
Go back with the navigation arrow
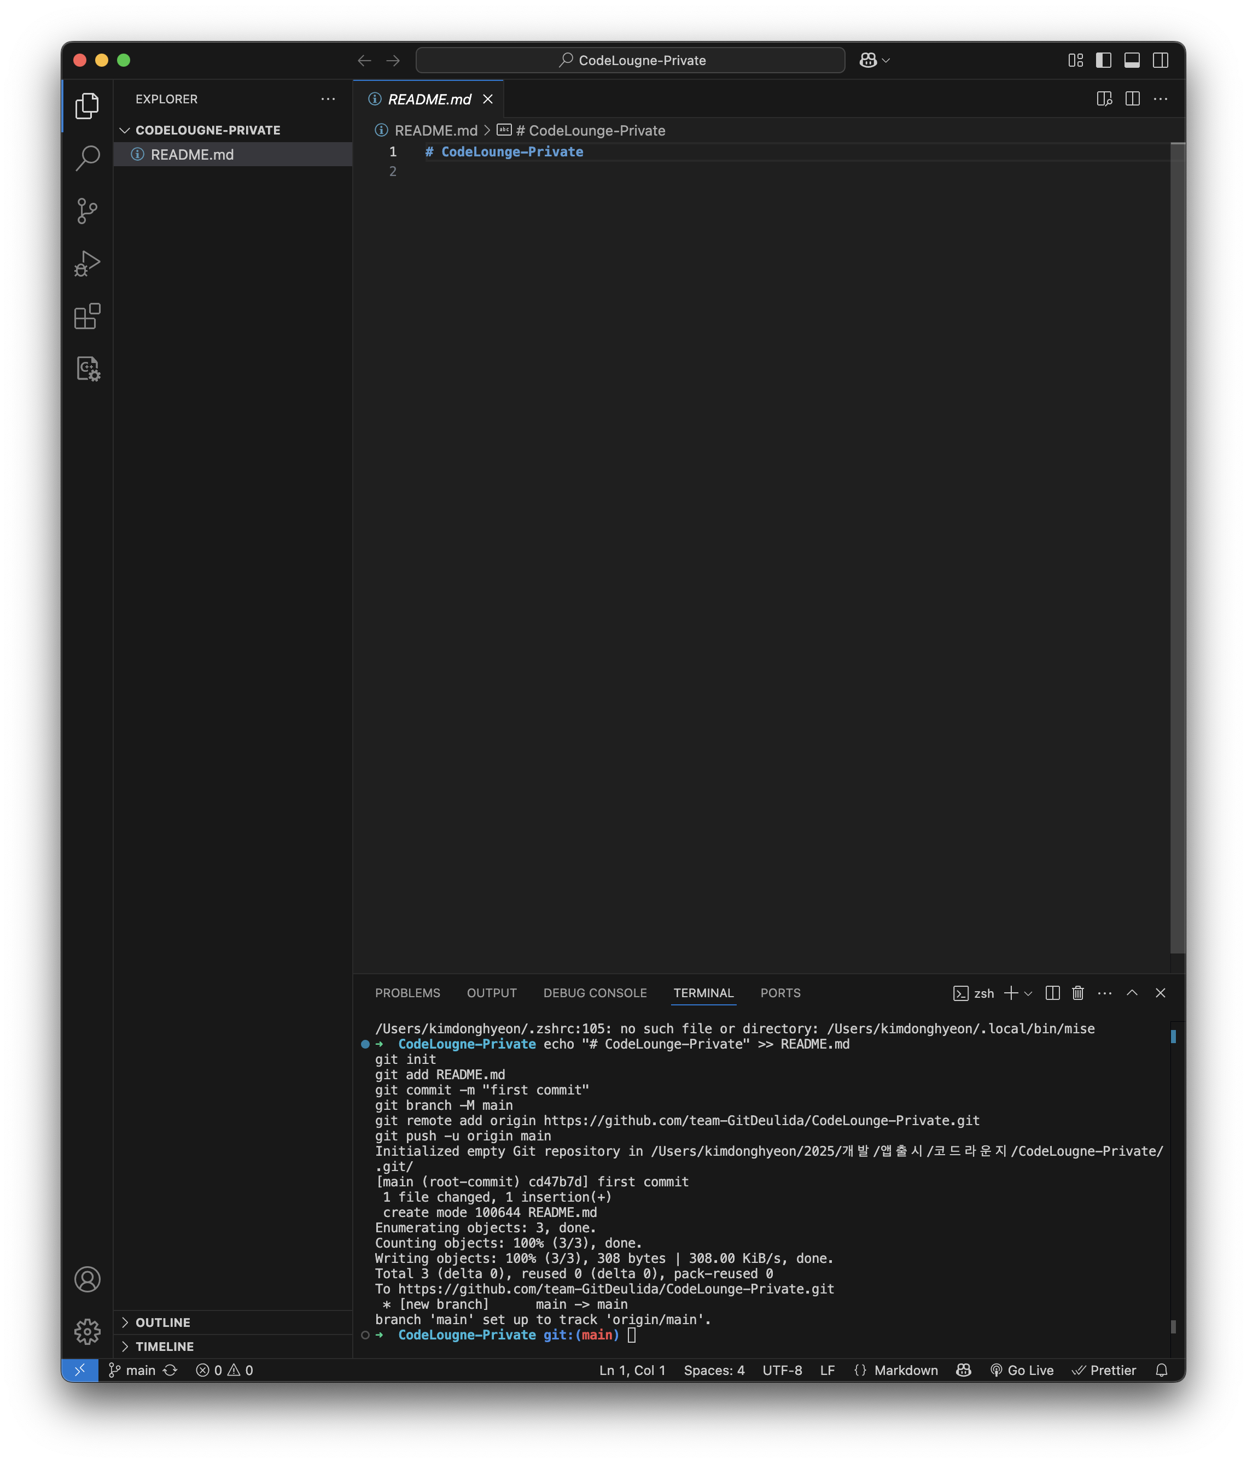pyautogui.click(x=364, y=61)
